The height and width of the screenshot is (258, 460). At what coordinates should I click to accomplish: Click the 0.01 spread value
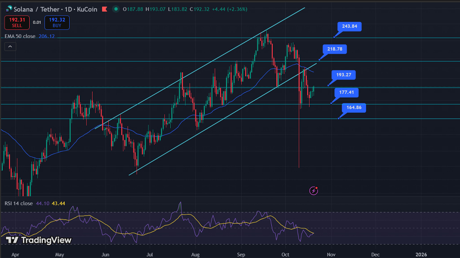(37, 22)
